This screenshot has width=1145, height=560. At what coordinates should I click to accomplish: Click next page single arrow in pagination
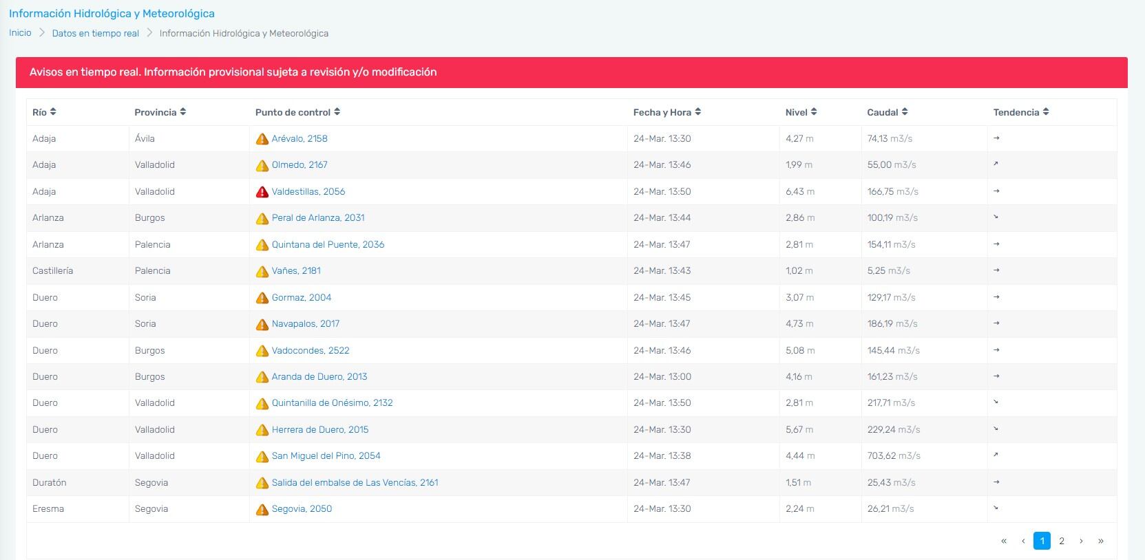point(1081,541)
